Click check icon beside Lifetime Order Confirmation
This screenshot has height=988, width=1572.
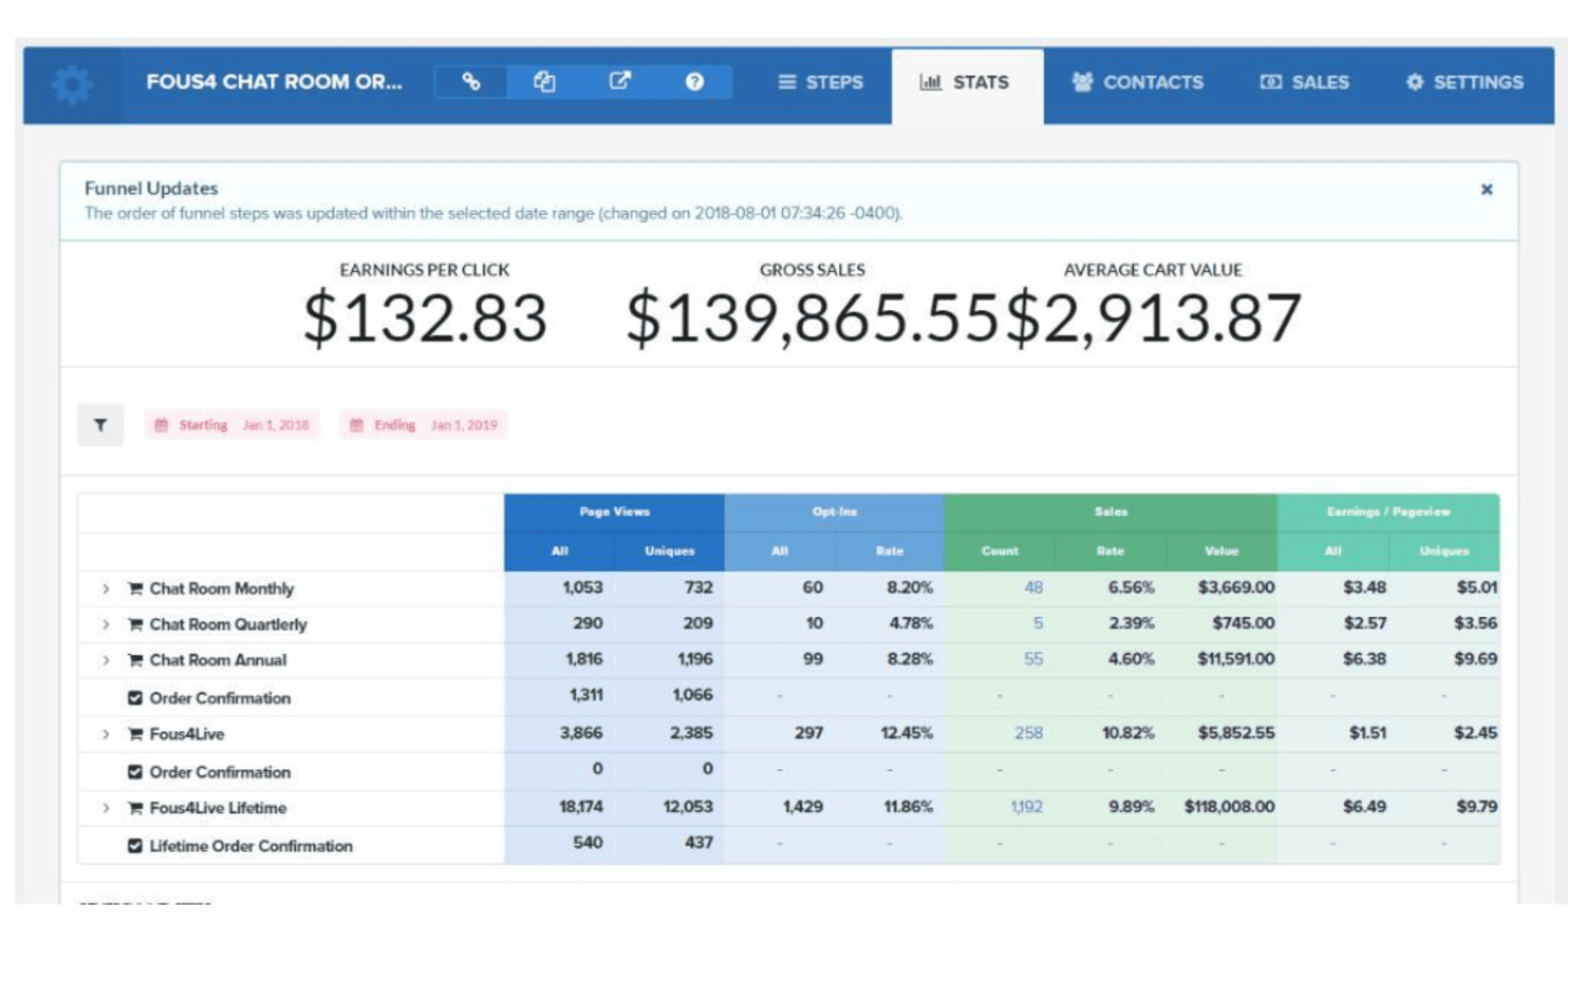(x=135, y=845)
